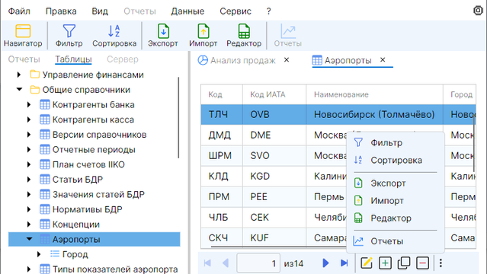Image resolution: width=487 pixels, height=274 pixels.
Task: Click the Фильтр funnel toolbar icon
Action: (69, 31)
